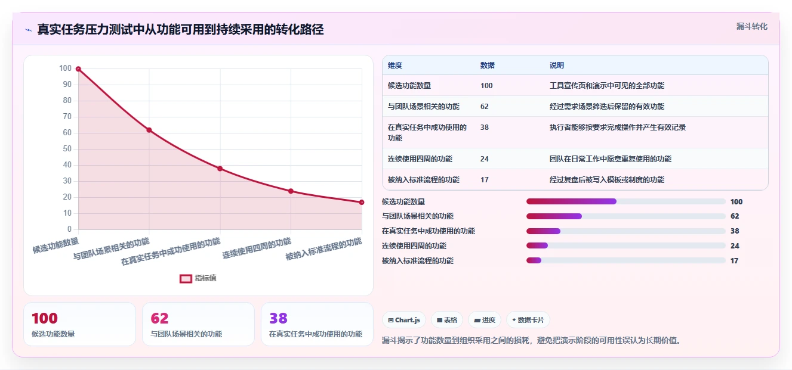Click the chart data point at value 24
Image resolution: width=792 pixels, height=370 pixels.
[291, 191]
